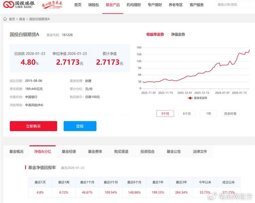
Task: Click fund code 161226
Action: 67,35
